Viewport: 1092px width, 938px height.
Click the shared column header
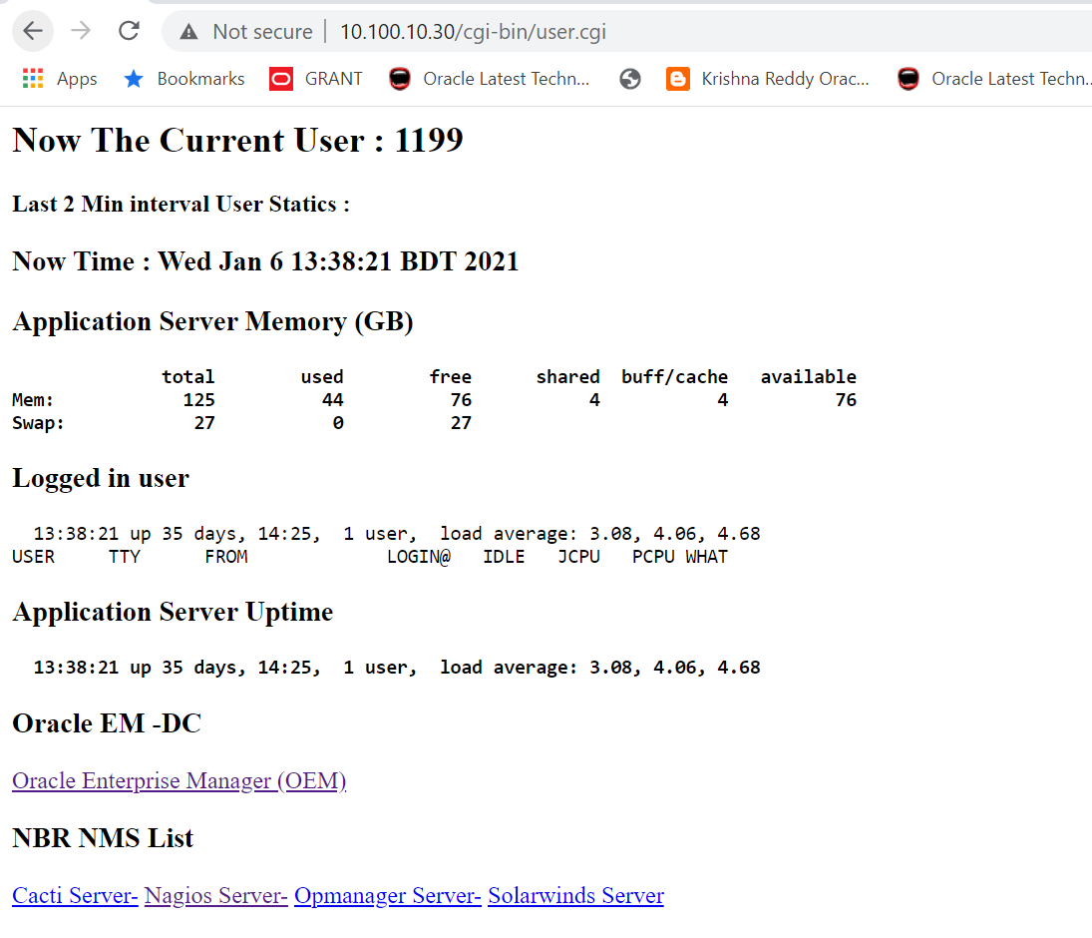[567, 377]
